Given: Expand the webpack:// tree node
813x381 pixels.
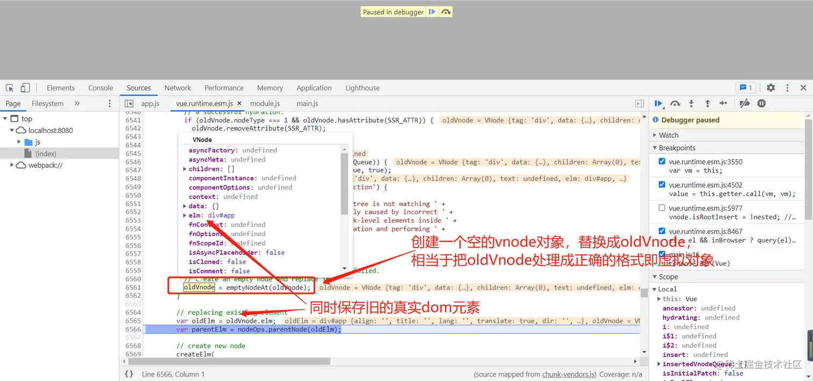Looking at the screenshot, I should click(x=12, y=165).
